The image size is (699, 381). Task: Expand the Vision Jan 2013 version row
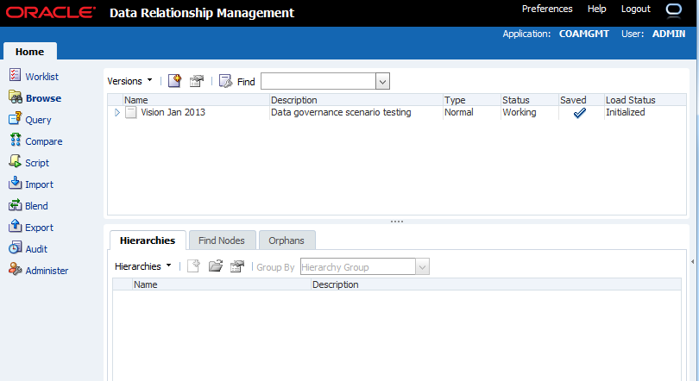coord(117,113)
